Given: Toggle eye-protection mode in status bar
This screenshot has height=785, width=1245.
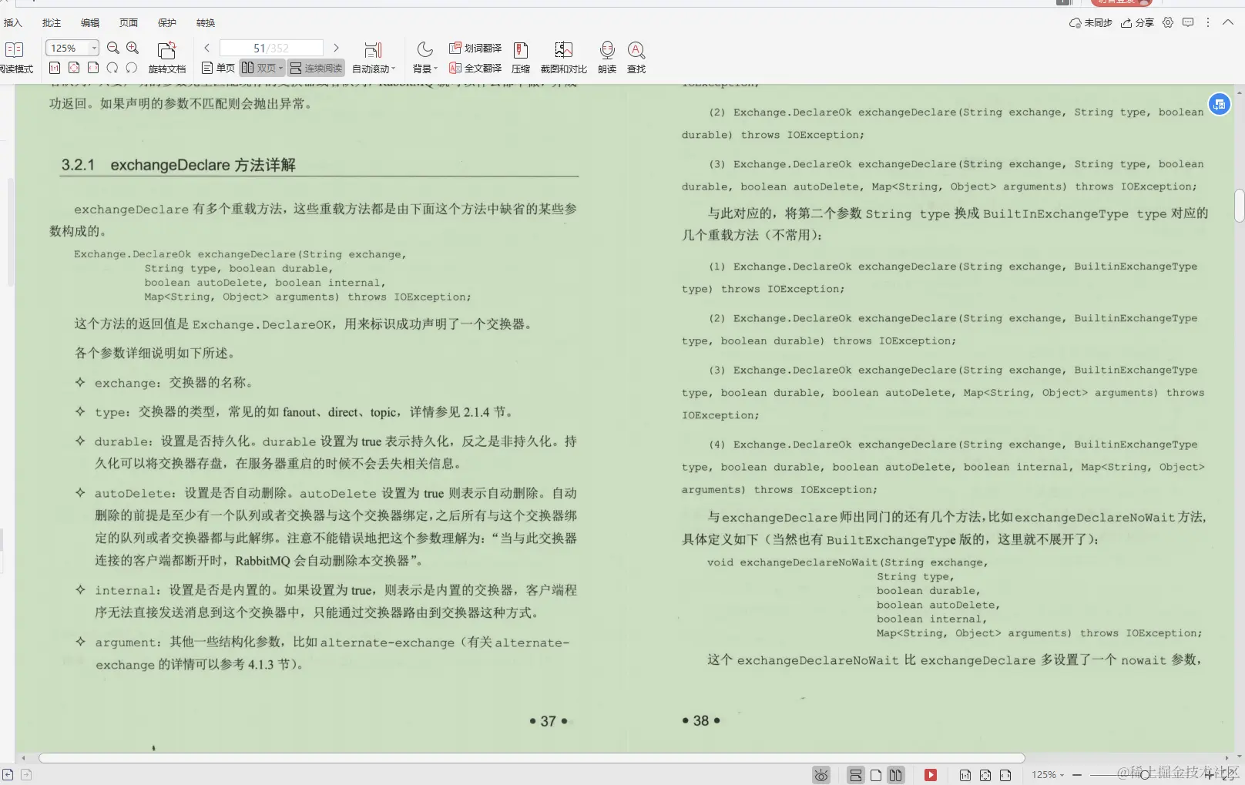Looking at the screenshot, I should pyautogui.click(x=820, y=774).
